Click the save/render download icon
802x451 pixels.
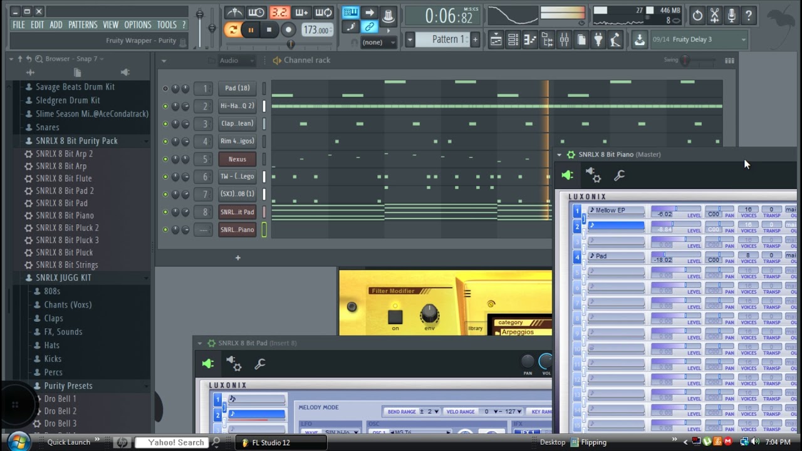tap(639, 40)
